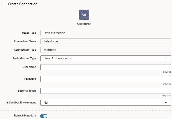Click the Connection Name label

click(x=25, y=41)
